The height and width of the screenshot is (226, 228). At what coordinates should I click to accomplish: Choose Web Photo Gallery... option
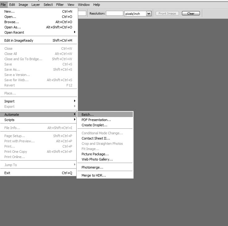105,159
